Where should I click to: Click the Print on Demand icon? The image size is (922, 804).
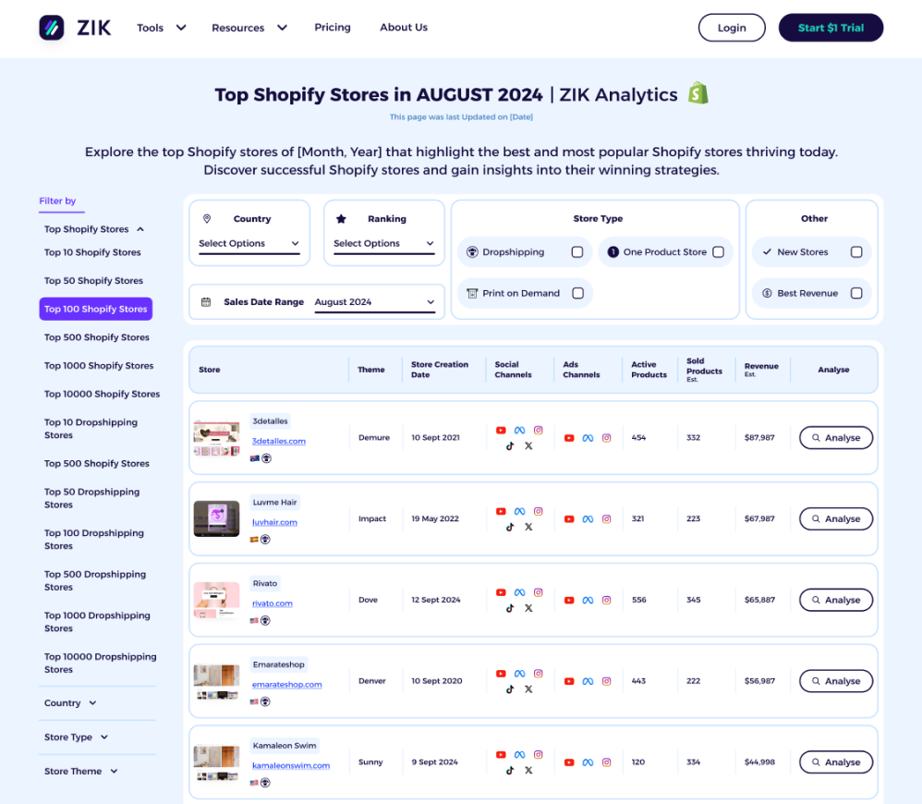472,293
